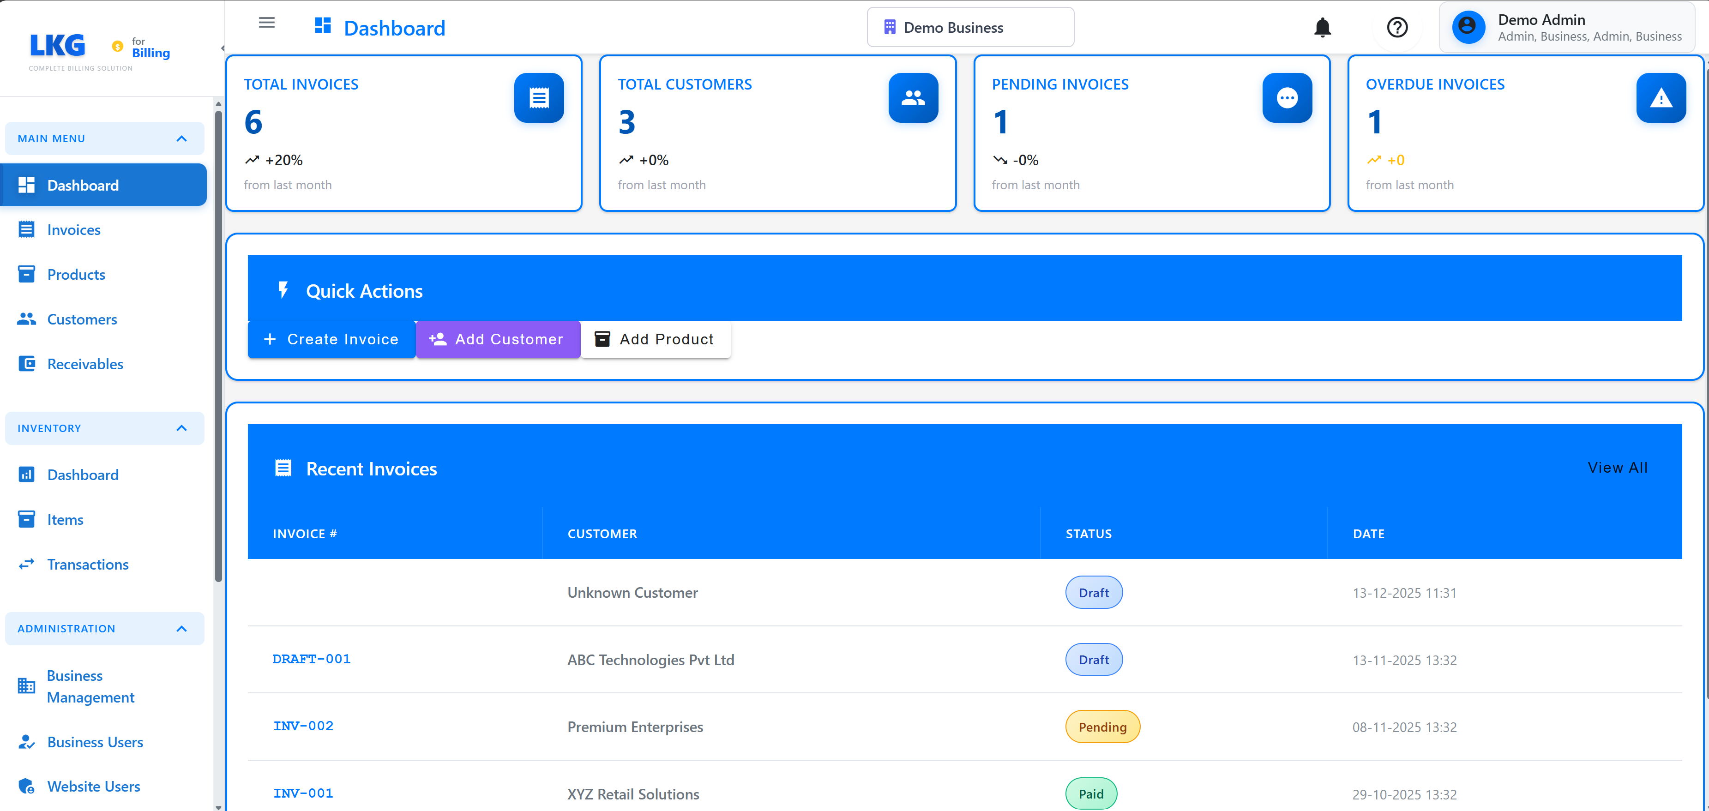
Task: Click the Create Invoice button
Action: [331, 340]
